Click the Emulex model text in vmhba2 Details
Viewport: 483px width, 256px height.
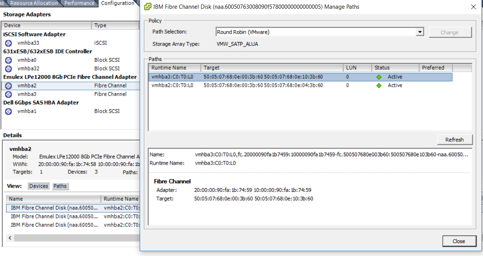point(90,157)
